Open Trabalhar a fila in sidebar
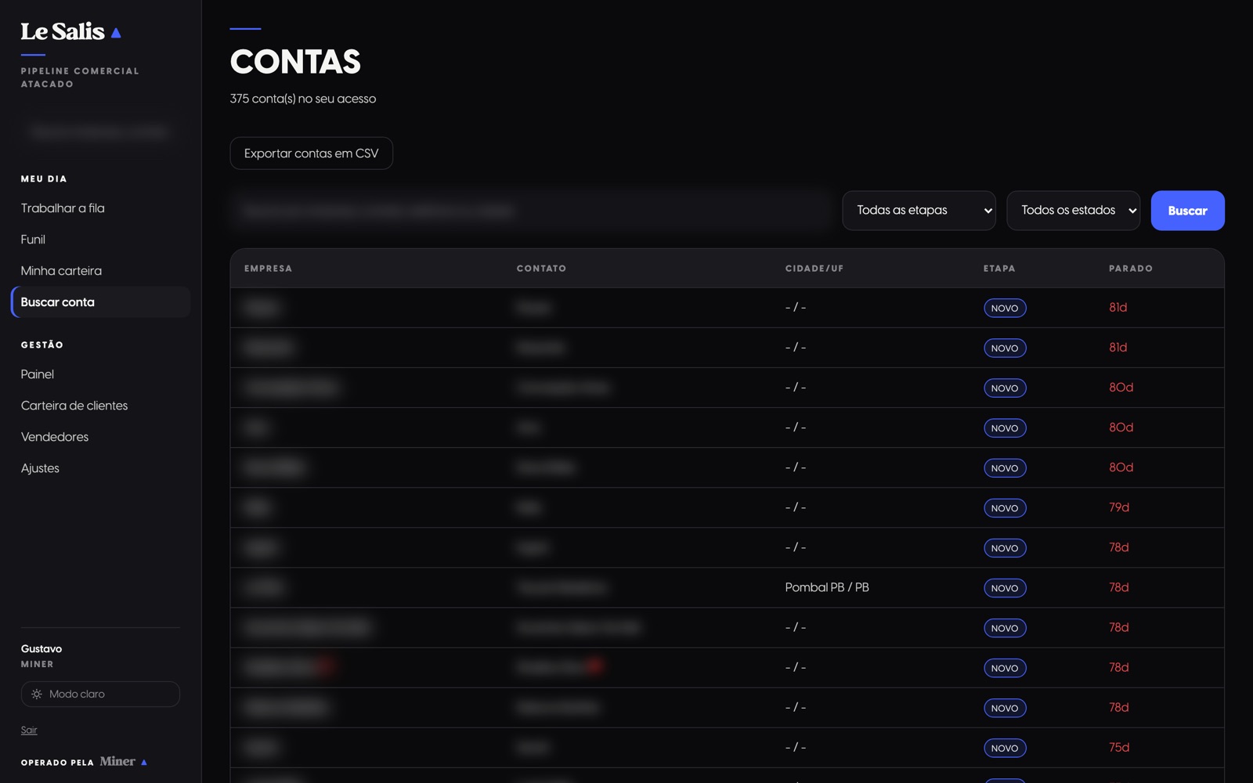1253x783 pixels. [x=63, y=208]
